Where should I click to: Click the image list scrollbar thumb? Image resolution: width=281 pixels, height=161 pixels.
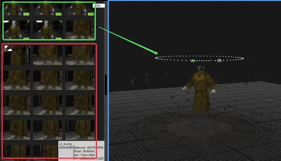point(106,85)
